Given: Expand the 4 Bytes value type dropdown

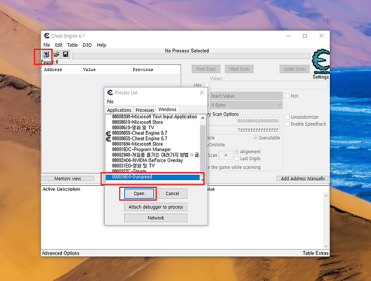Looking at the screenshot, I should point(279,105).
